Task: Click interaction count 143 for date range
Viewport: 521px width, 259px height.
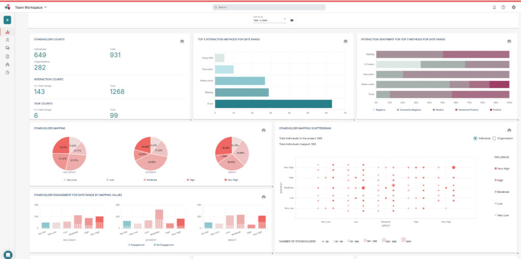Action: pos(40,92)
